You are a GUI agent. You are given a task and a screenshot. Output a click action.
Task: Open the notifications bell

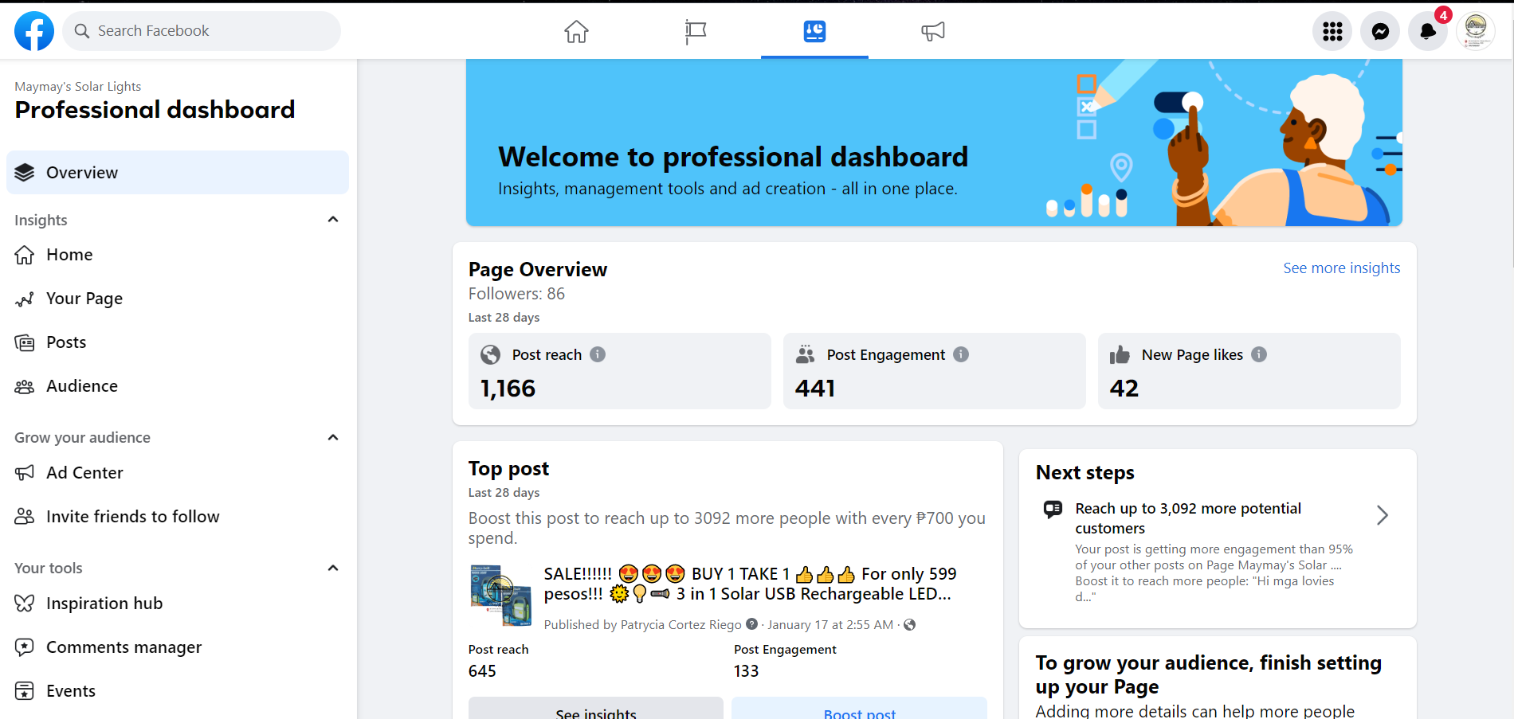pos(1428,31)
